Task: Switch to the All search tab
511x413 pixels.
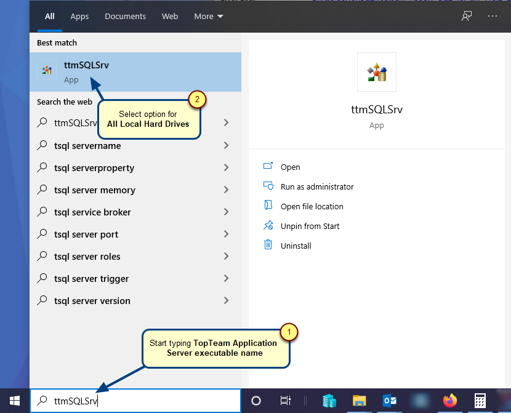Action: [x=49, y=16]
